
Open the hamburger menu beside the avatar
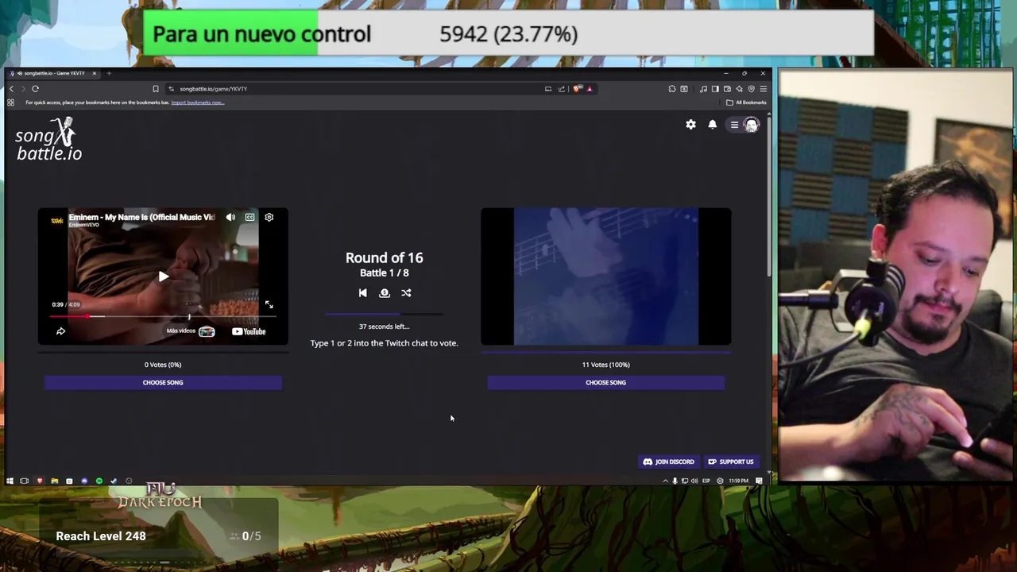tap(734, 125)
